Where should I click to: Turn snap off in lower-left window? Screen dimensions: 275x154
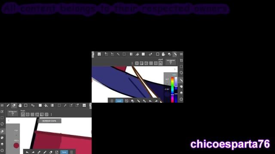[x=23, y=115]
